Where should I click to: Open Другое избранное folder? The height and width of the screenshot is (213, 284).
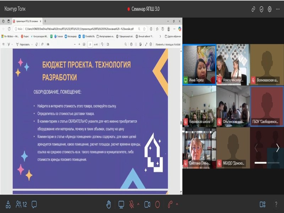pyautogui.click(x=173, y=37)
